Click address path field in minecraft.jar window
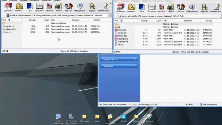The image size is (222, 125). (x=170, y=16)
